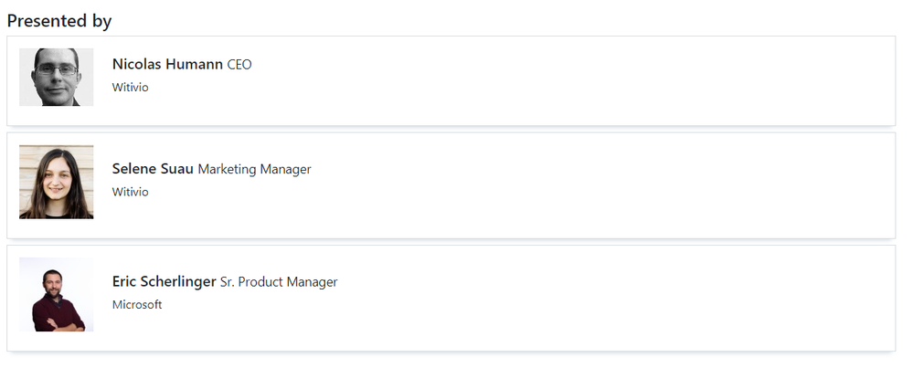Viewport: 913px width, 368px height.
Task: Open the Selene Suau presenter name
Action: [153, 169]
